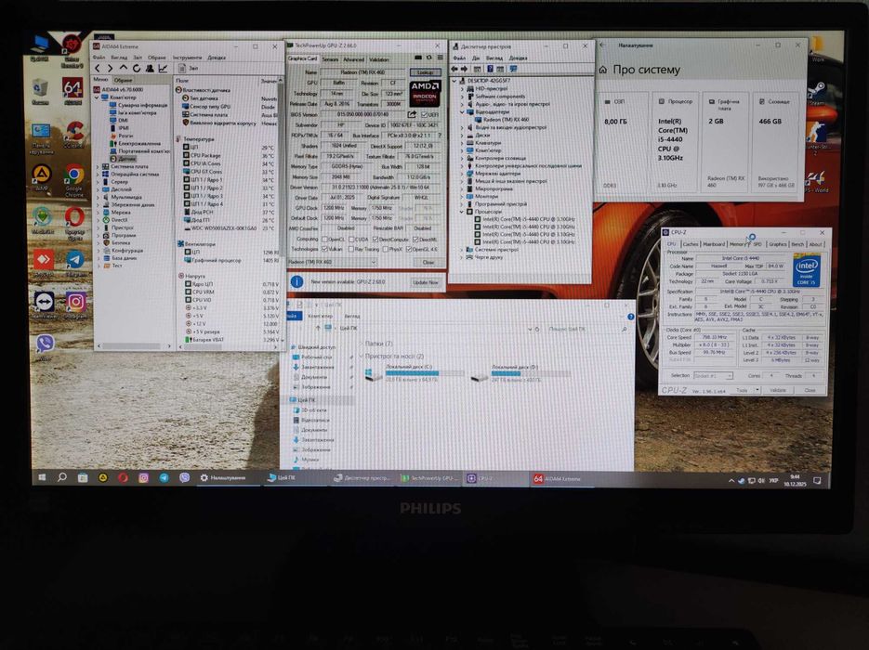This screenshot has height=650, width=869.
Task: Share GPU-Z BIOS with export icon
Action: click(x=412, y=114)
